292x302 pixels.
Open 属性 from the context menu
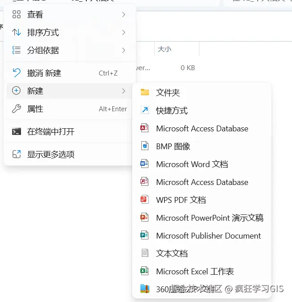[69, 109]
